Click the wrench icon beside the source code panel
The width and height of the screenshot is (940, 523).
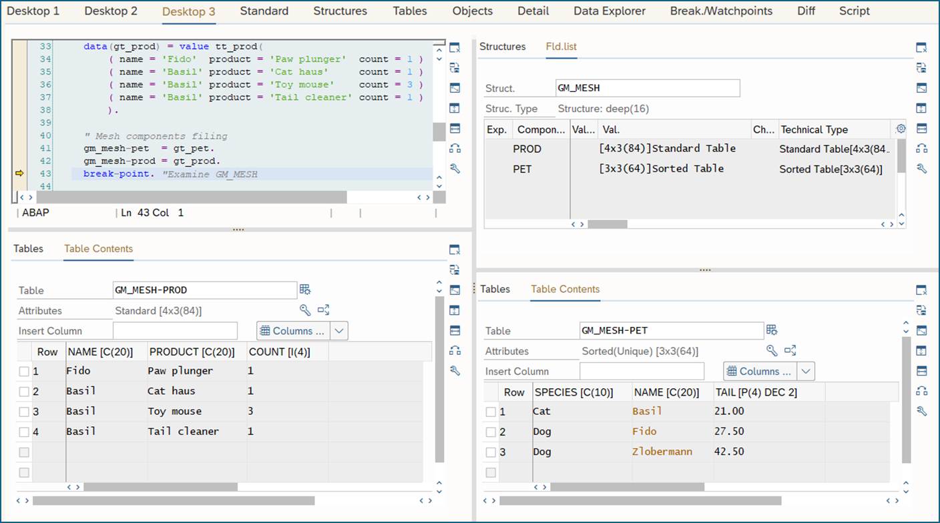pos(455,169)
